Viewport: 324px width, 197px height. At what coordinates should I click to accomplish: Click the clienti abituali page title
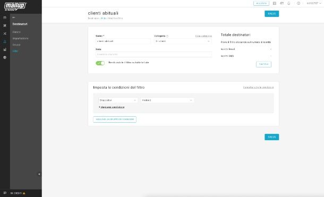coord(103,13)
